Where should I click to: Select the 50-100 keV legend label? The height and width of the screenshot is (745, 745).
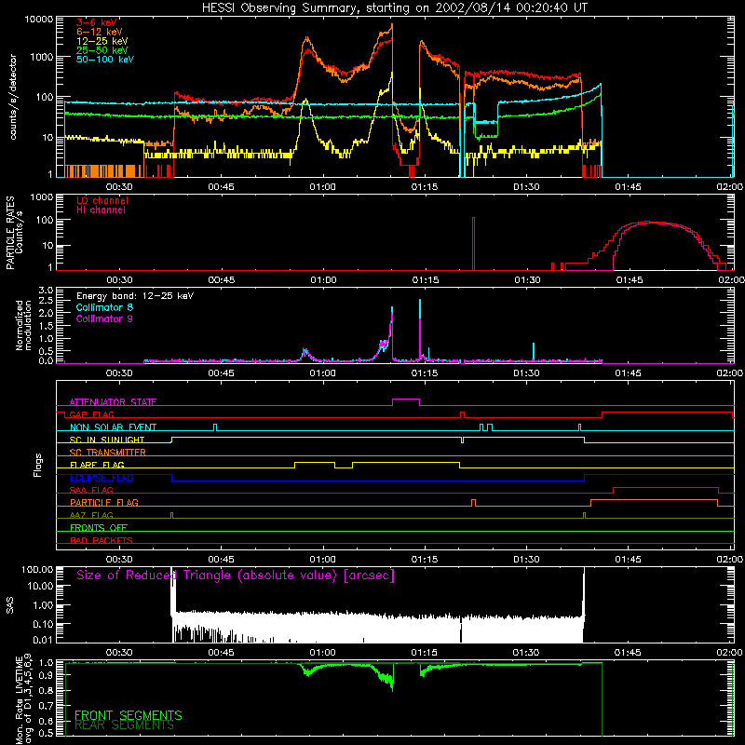pos(105,60)
